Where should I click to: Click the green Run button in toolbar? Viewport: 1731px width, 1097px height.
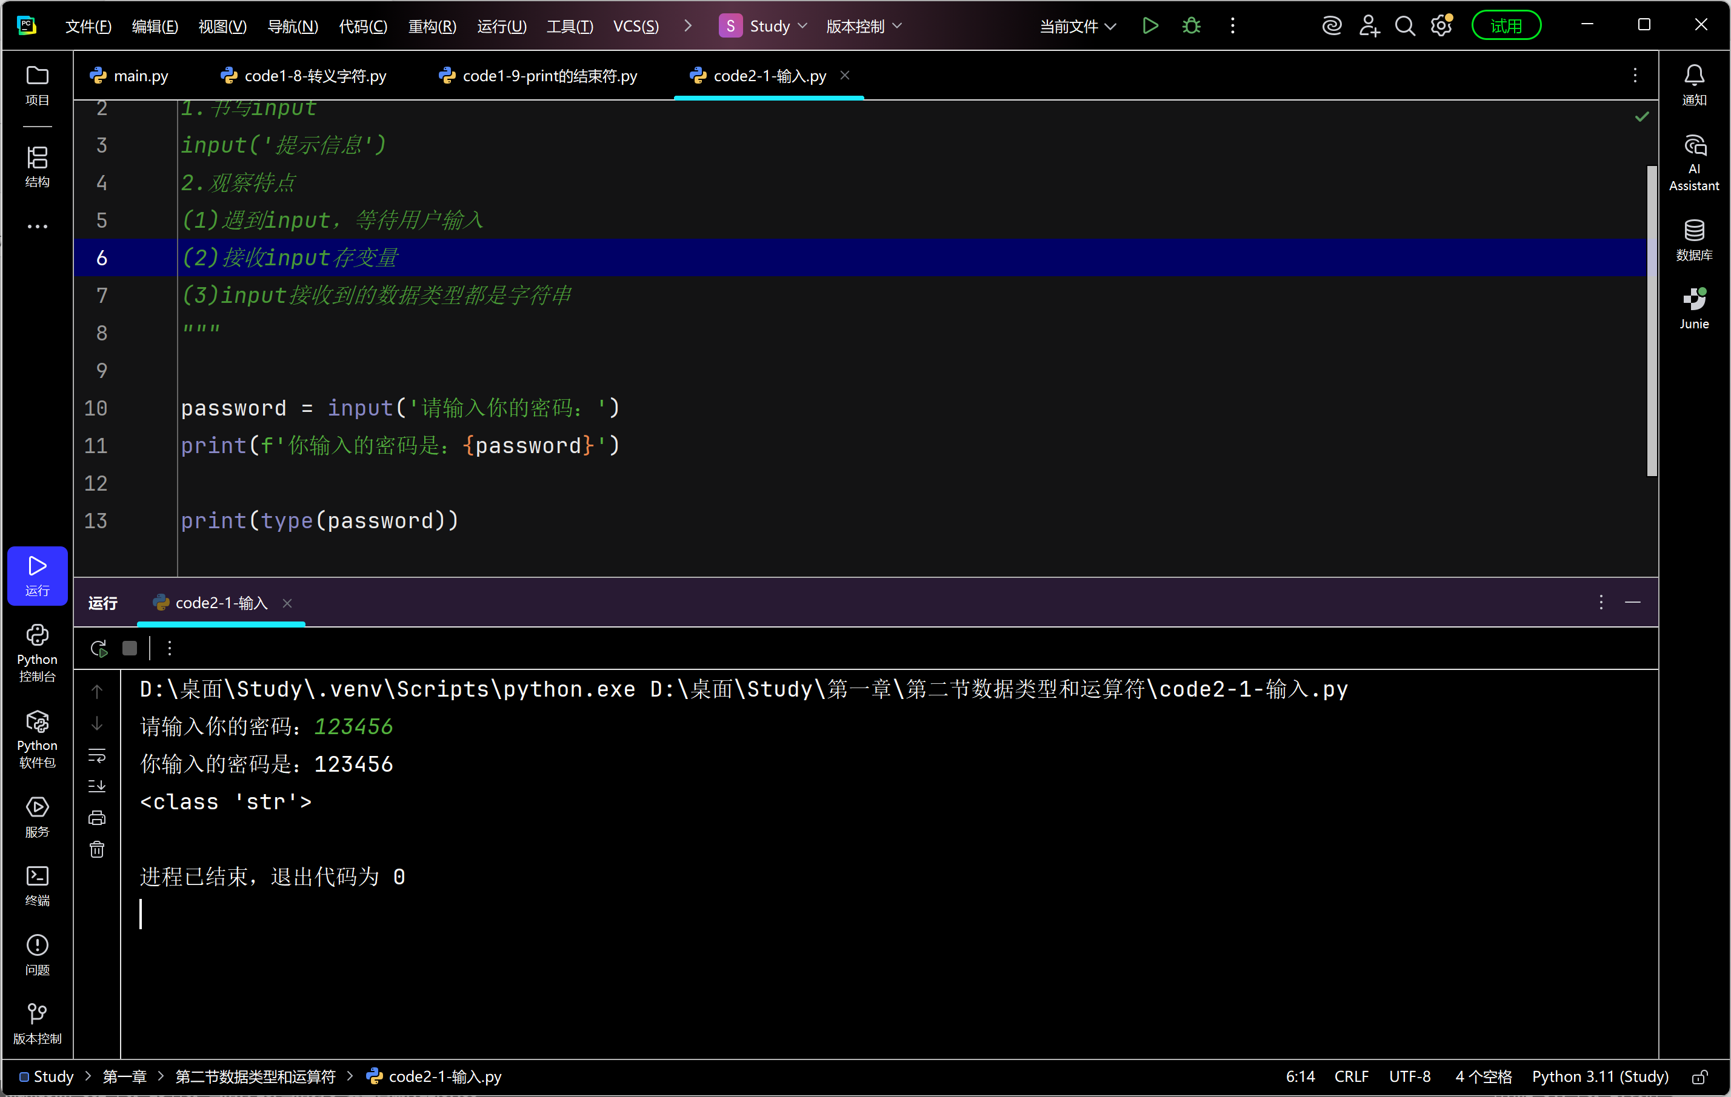pos(1149,26)
